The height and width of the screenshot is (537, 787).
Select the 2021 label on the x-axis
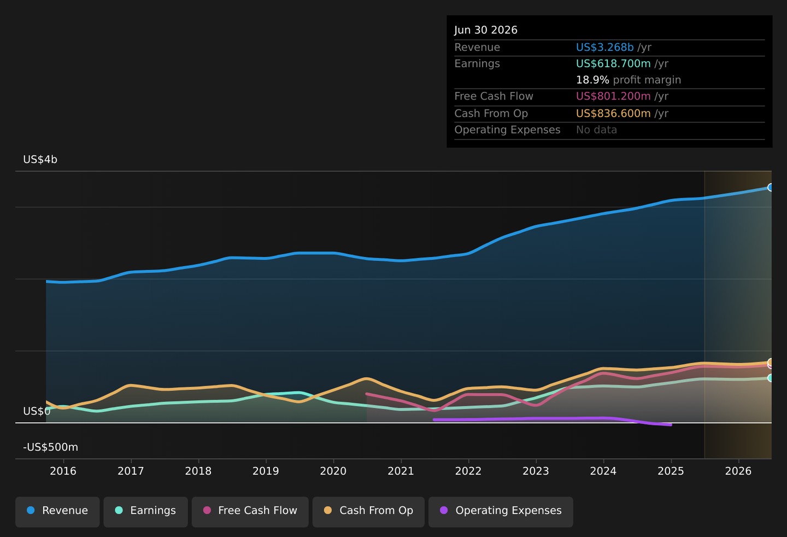point(401,471)
